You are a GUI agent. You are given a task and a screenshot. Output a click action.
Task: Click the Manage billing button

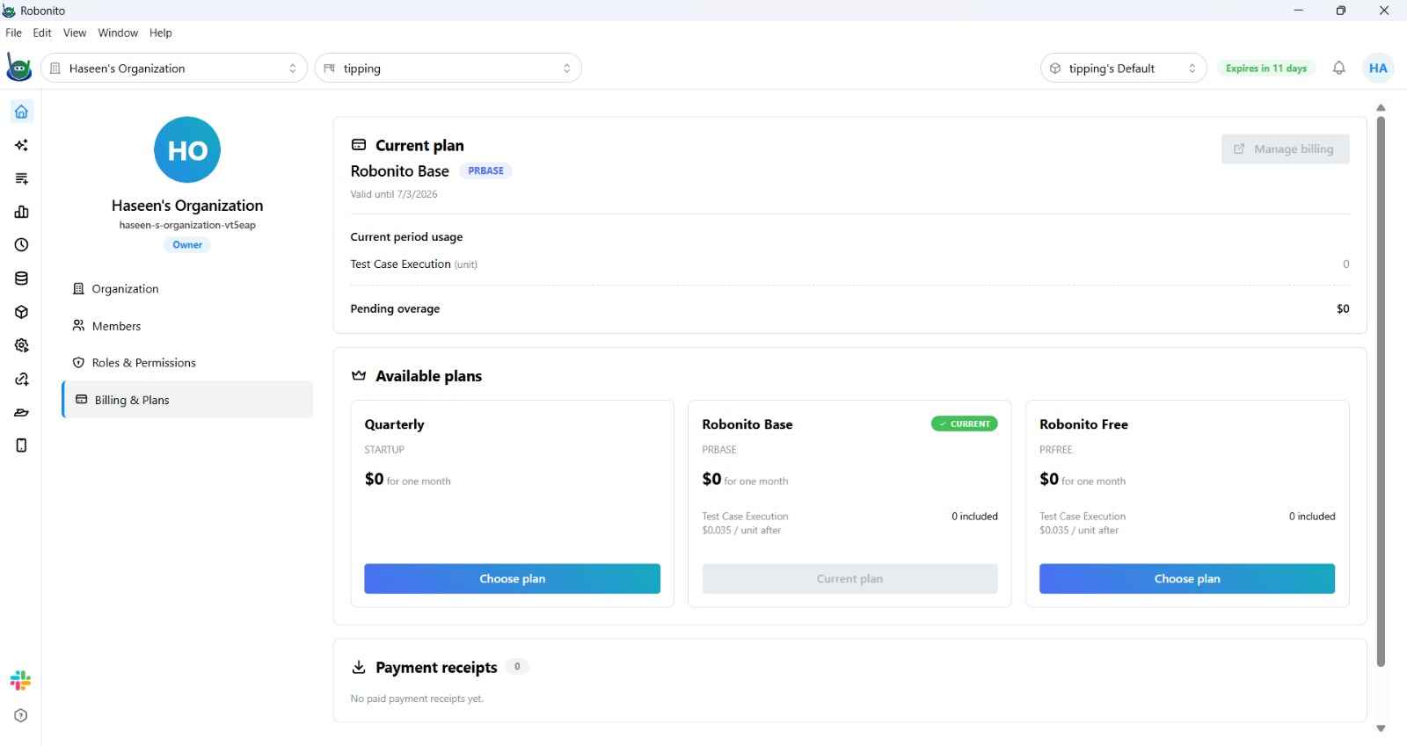[1285, 148]
